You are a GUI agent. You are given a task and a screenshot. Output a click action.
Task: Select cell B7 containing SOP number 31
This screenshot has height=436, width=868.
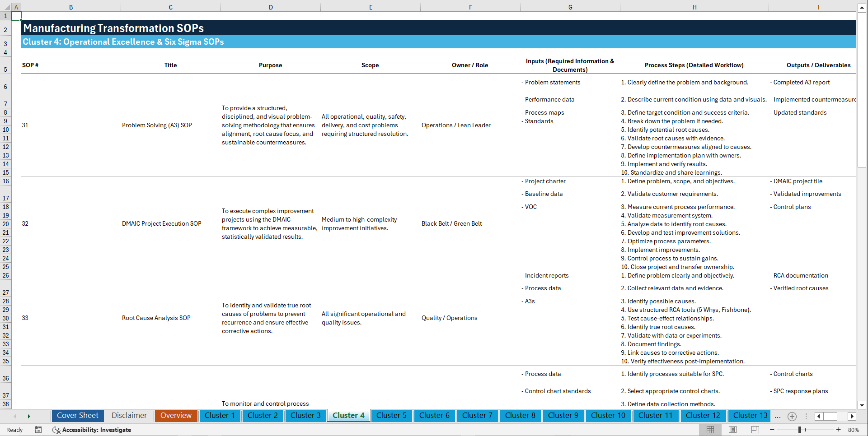pyautogui.click(x=25, y=125)
